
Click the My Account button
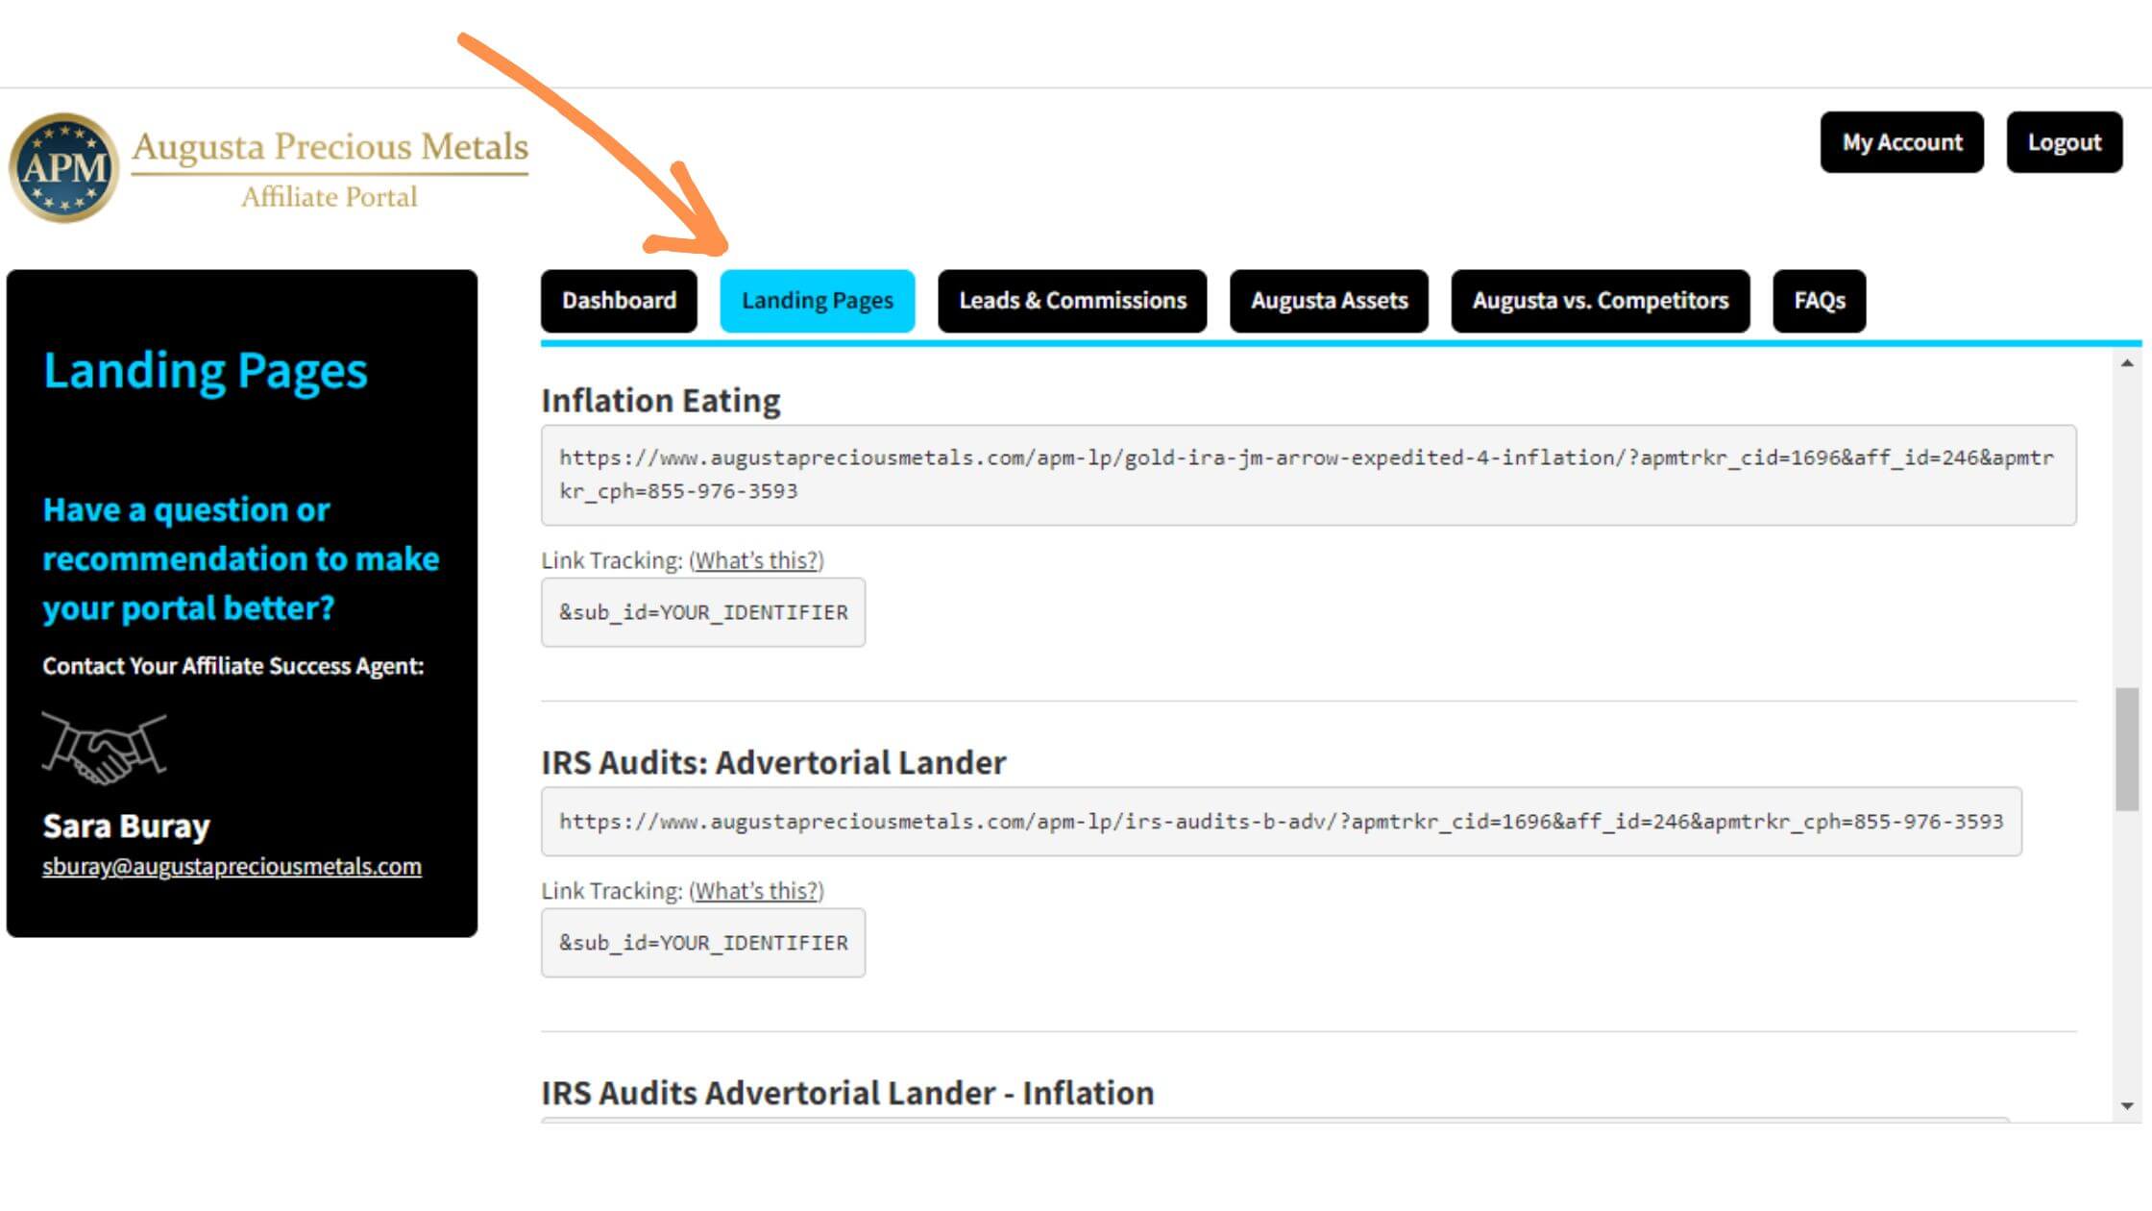[1901, 142]
